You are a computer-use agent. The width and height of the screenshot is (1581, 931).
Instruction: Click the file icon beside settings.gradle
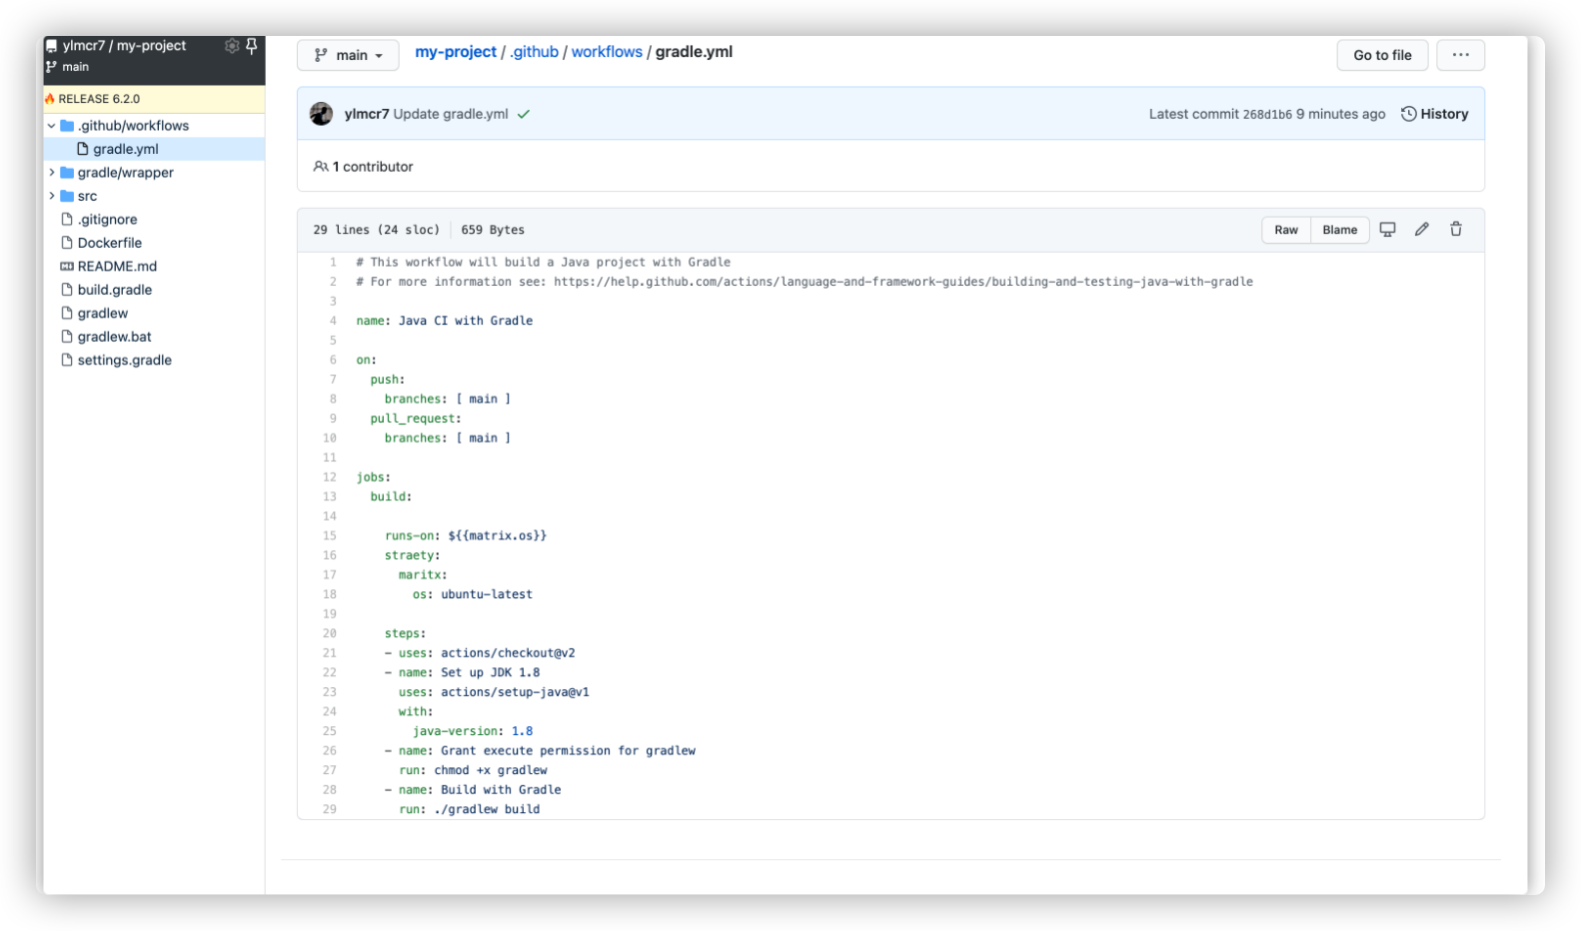67,360
